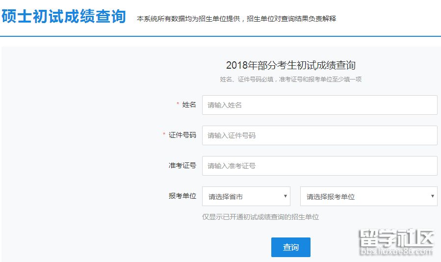Open the 请选择报考单位 institution dropdown

pyautogui.click(x=368, y=196)
